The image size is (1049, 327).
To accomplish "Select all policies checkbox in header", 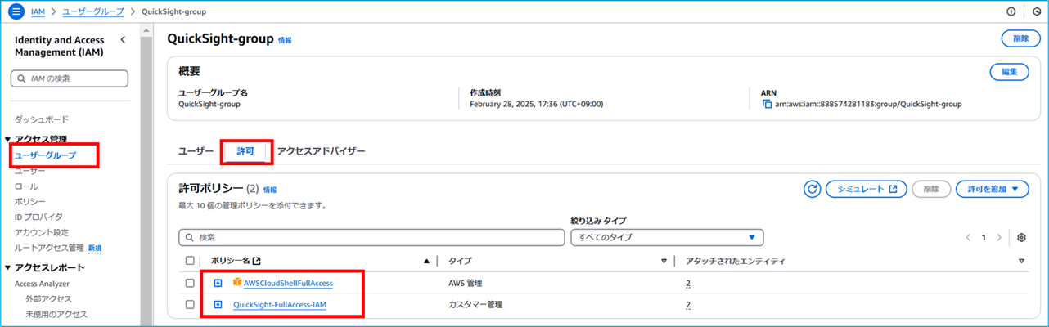I will [x=190, y=261].
